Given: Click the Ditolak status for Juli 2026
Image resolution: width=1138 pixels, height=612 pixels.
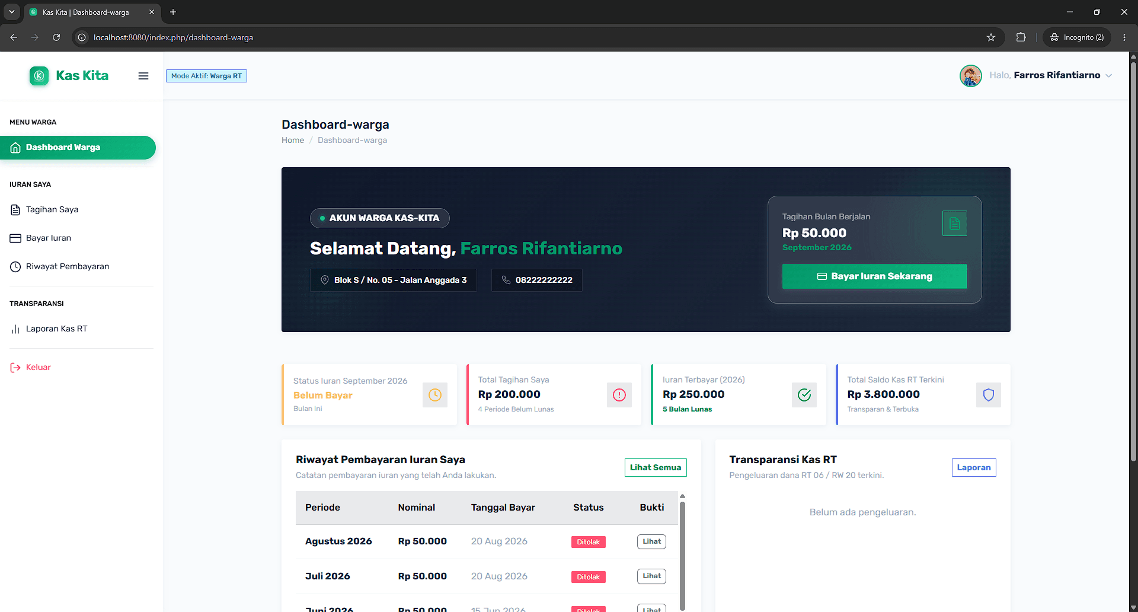Looking at the screenshot, I should 589,577.
